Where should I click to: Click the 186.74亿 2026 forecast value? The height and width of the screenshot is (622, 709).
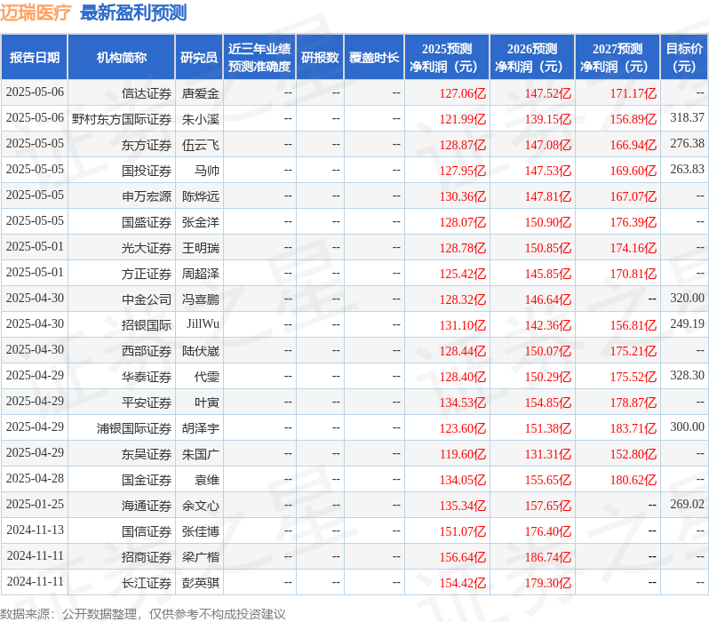548,558
